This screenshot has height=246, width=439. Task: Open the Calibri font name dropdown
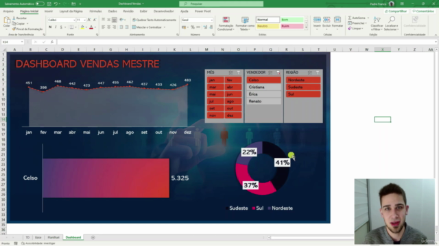tap(74, 20)
